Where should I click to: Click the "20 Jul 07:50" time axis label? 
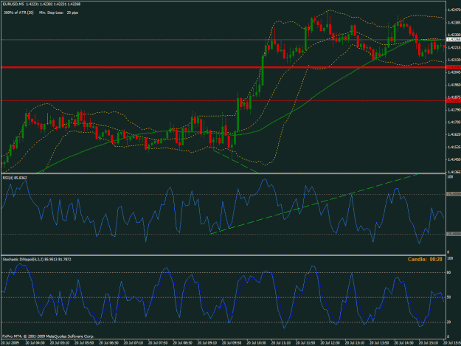click(159, 343)
